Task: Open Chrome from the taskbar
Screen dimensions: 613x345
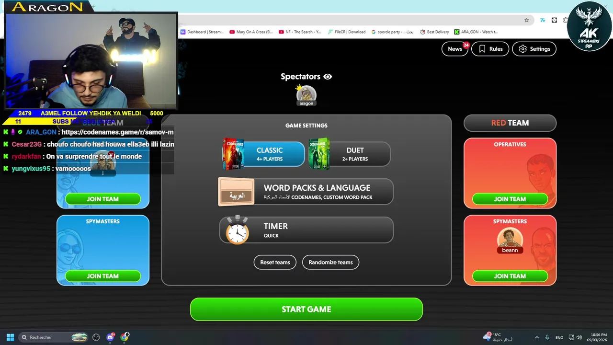Action: pyautogui.click(x=125, y=337)
